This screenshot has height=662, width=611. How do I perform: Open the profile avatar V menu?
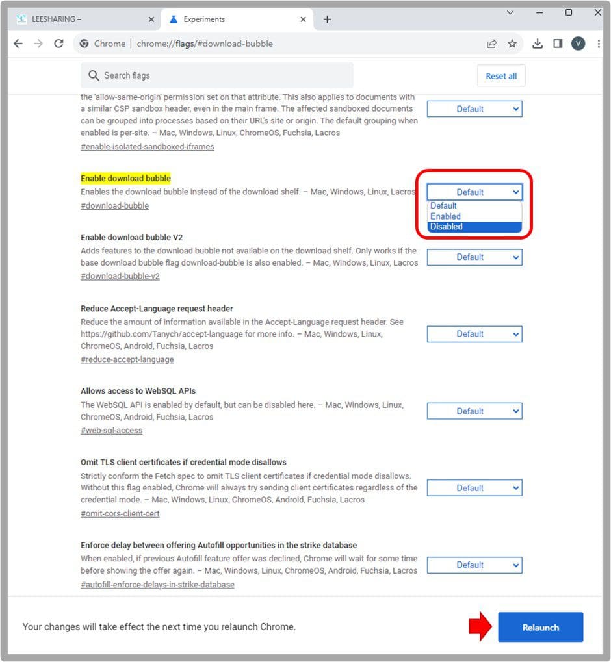pos(578,44)
